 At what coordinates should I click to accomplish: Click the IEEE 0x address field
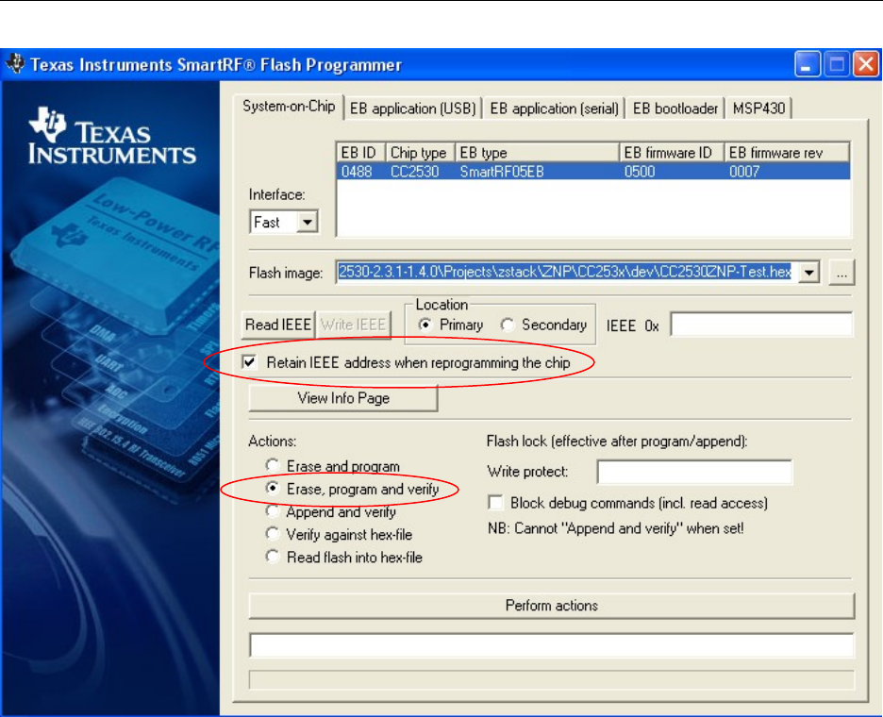pos(761,325)
